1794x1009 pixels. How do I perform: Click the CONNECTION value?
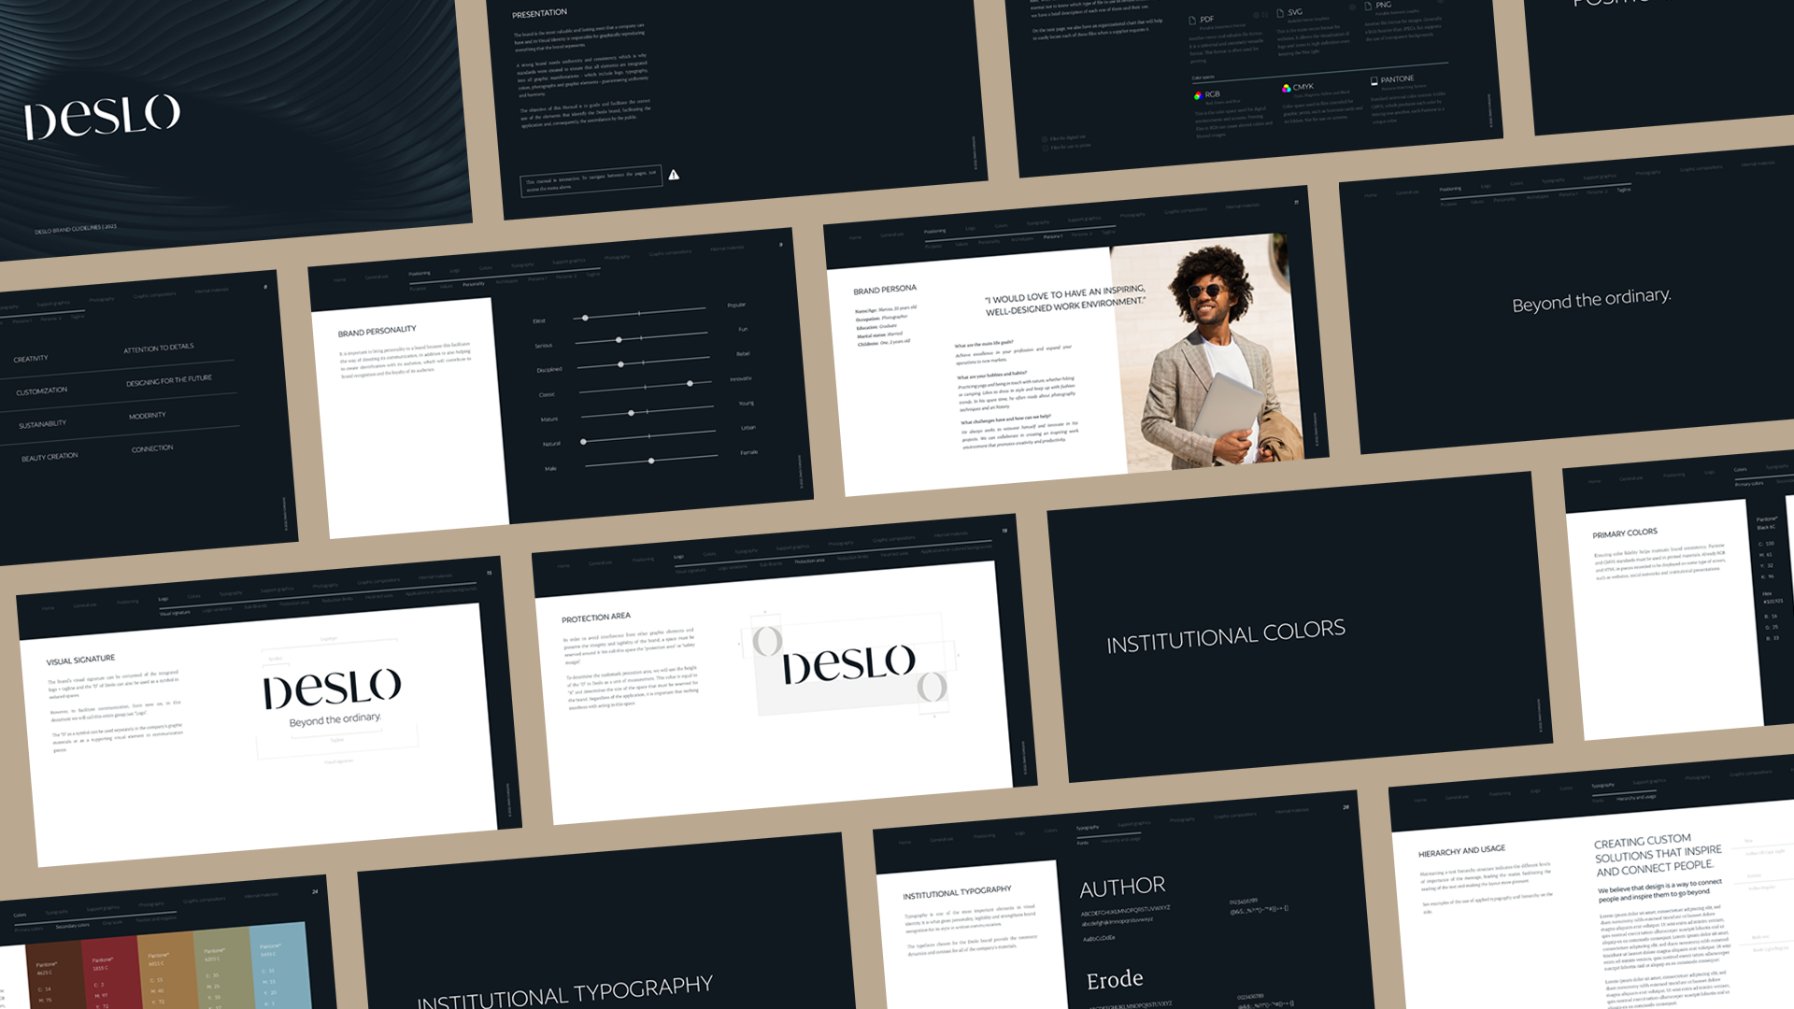[x=152, y=448]
